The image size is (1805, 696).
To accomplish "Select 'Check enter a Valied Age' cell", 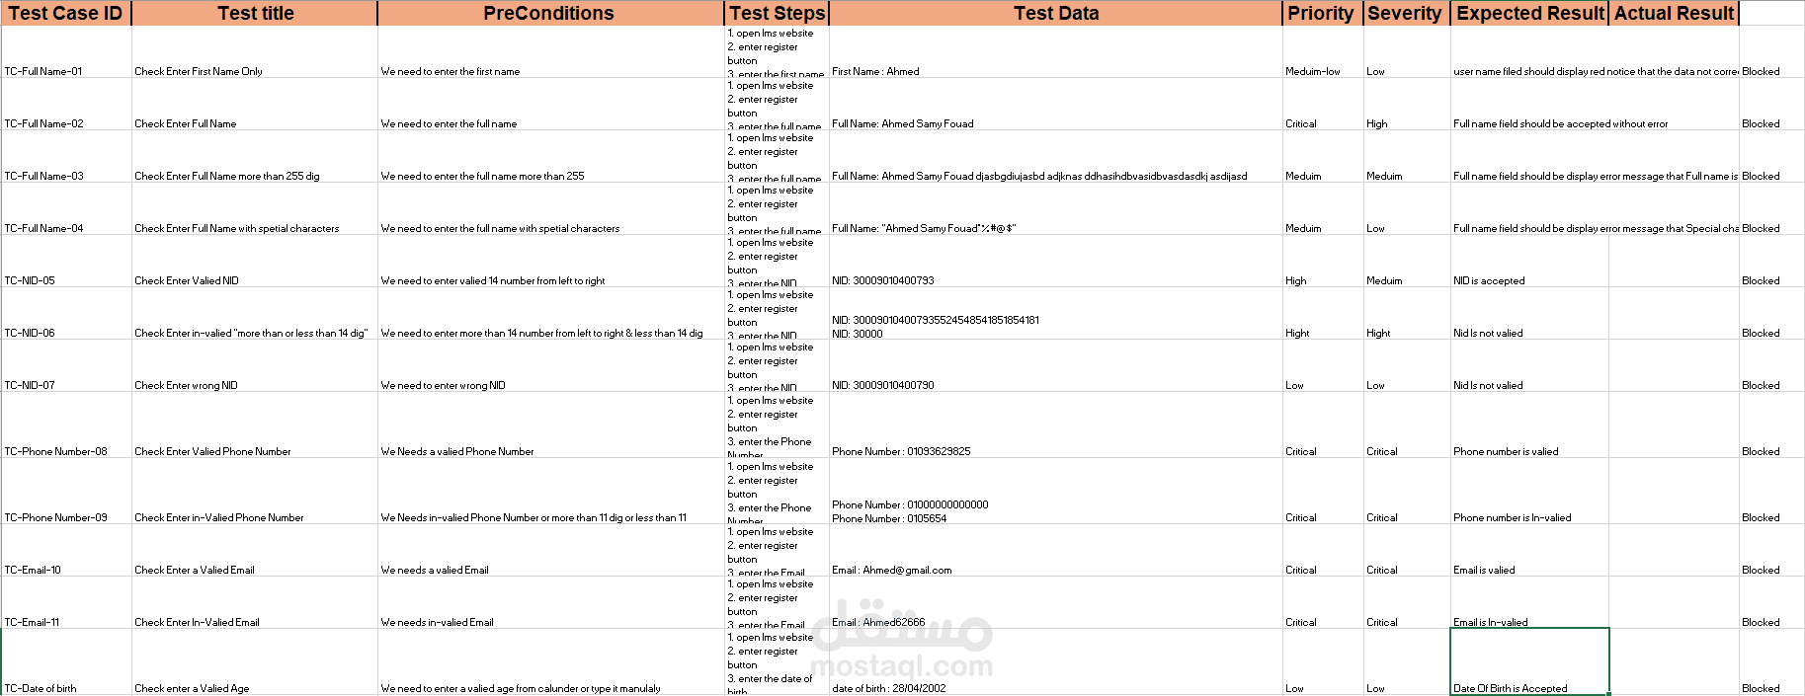I will pyautogui.click(x=255, y=662).
